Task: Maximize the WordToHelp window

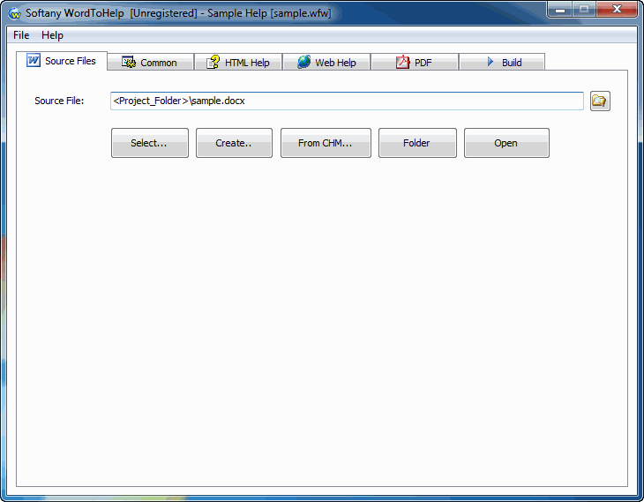Action: (x=583, y=10)
